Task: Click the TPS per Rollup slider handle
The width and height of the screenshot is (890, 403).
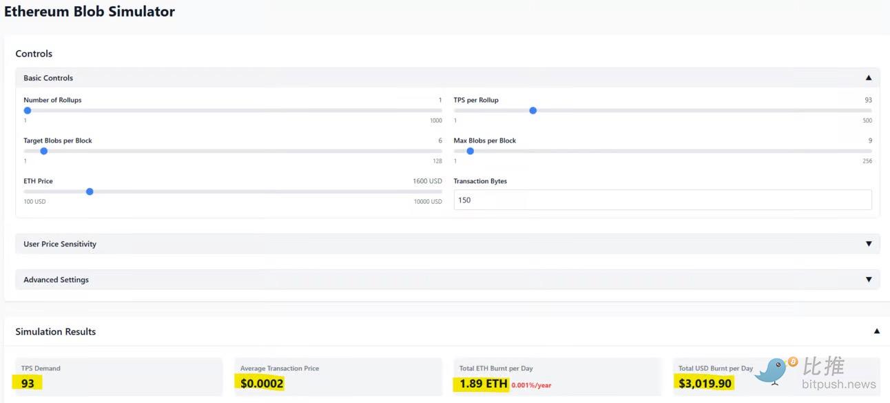Action: click(x=532, y=110)
